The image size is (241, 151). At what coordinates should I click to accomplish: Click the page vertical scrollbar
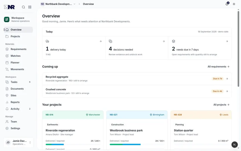tap(238, 49)
